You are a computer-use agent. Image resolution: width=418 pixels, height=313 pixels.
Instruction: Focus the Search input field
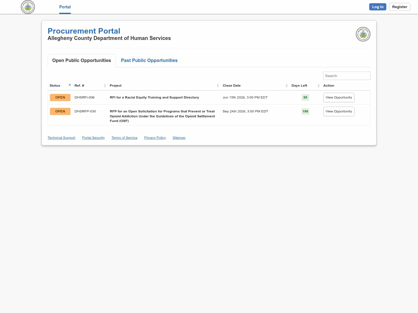coord(346,76)
